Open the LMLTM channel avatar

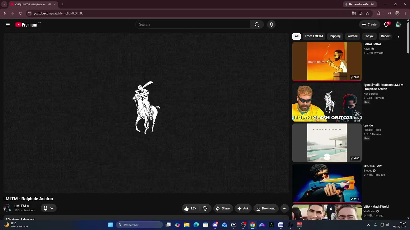point(7,208)
